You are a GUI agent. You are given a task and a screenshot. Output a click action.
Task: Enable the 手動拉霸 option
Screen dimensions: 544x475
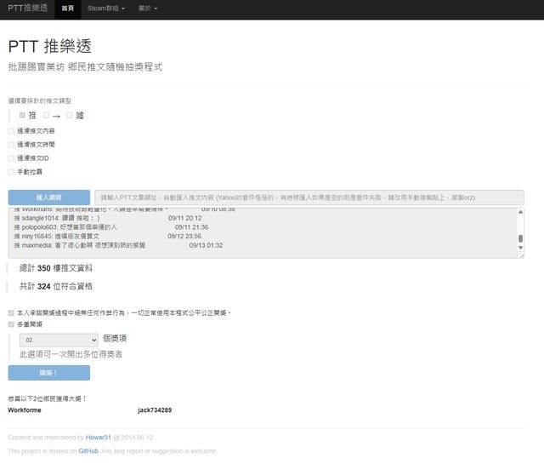11,171
